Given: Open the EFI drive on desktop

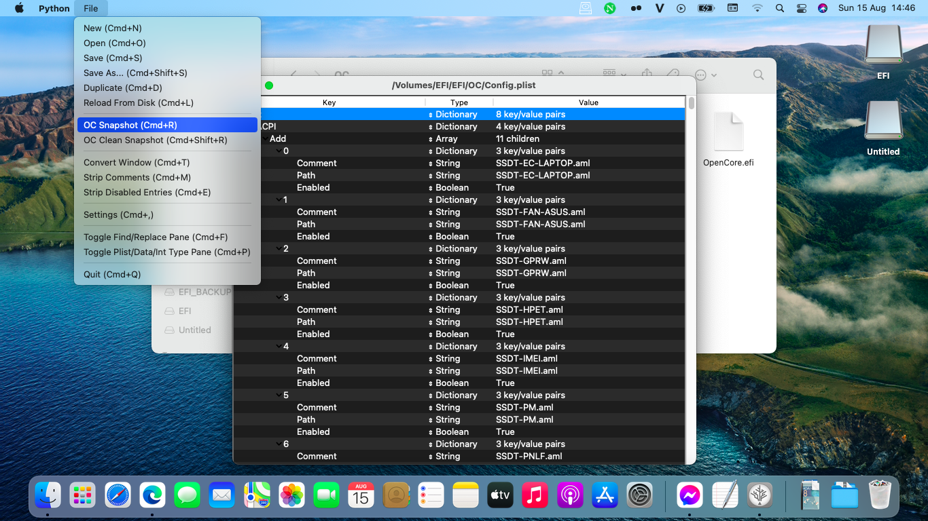Looking at the screenshot, I should (x=883, y=52).
